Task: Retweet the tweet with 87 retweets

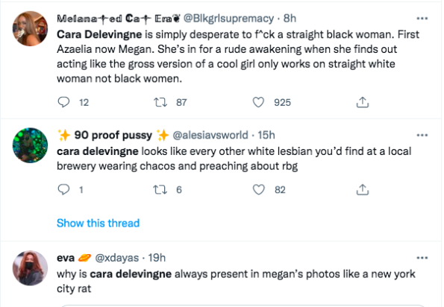Action: tap(160, 102)
